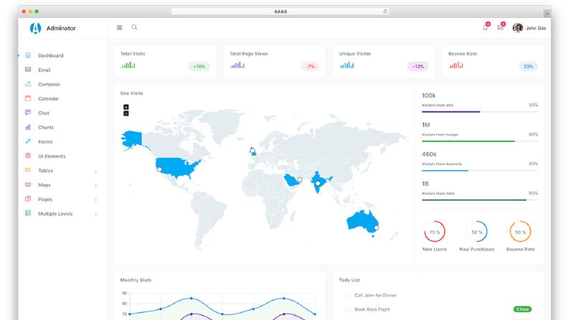569x320 pixels.
Task: Click the Adminator brand name link
Action: click(x=61, y=28)
